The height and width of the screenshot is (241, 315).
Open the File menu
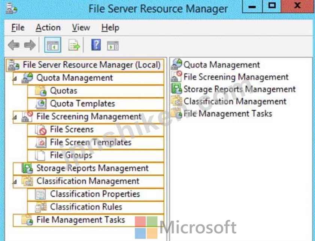click(x=18, y=27)
